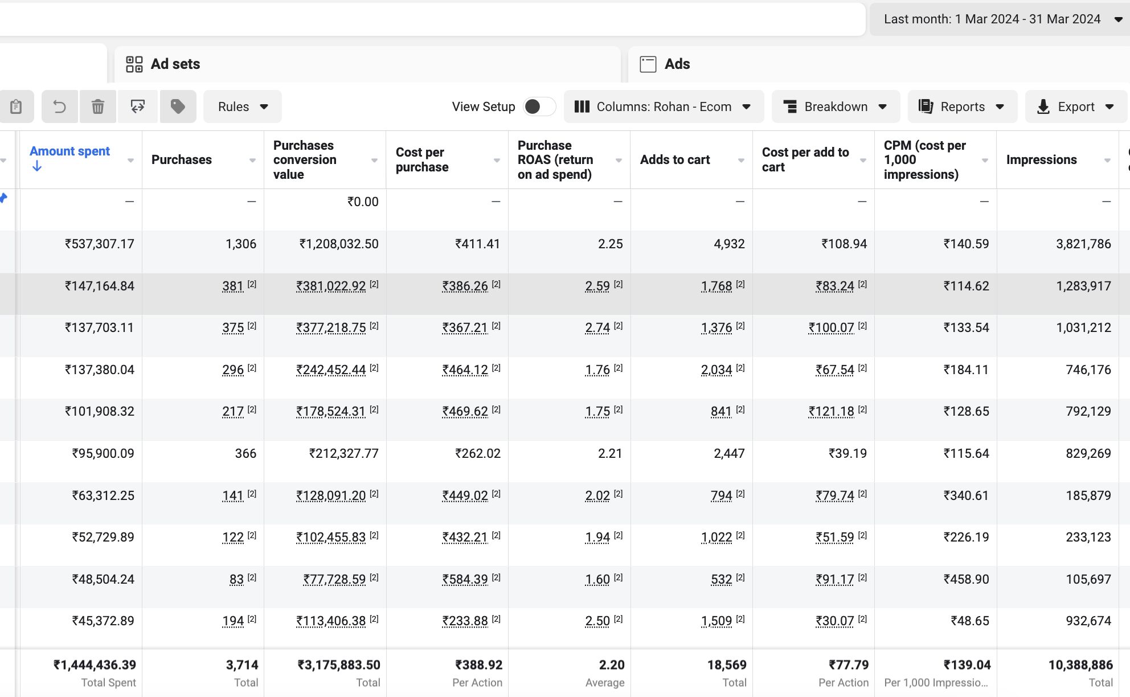Viewport: 1130px width, 697px height.
Task: Sort by Amount spent column header
Action: [x=69, y=151]
